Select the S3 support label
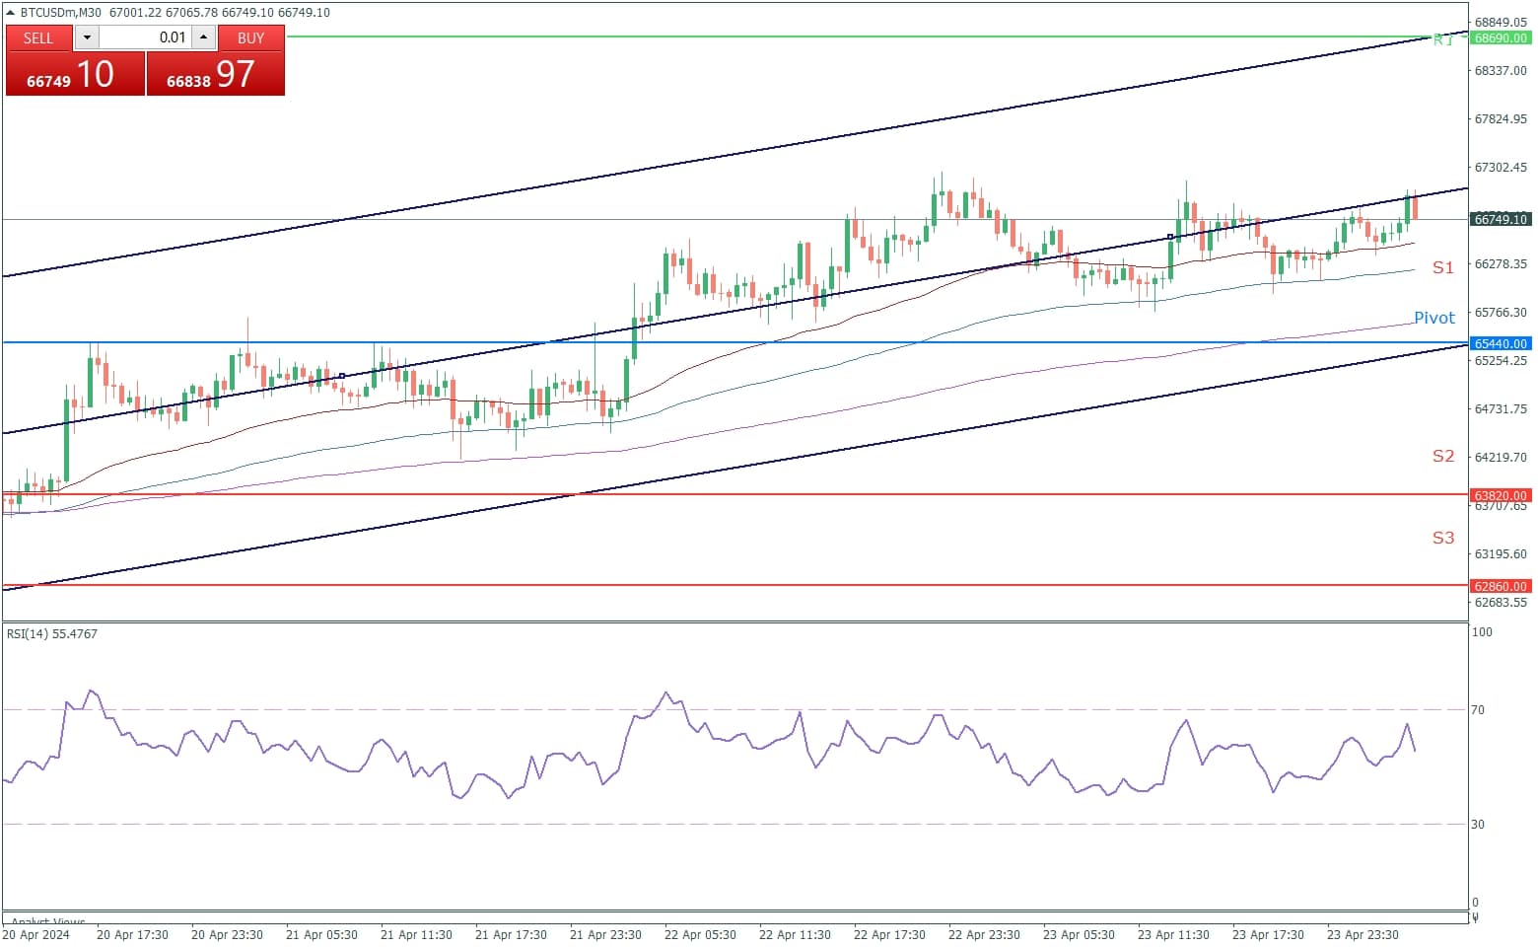Screen dimensions: 1538x947 [1442, 538]
